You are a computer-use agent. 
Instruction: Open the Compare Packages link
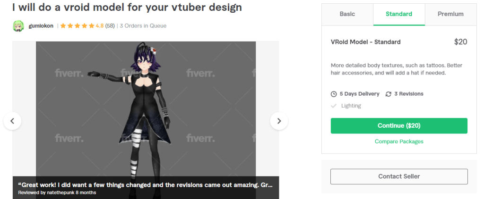tap(399, 141)
